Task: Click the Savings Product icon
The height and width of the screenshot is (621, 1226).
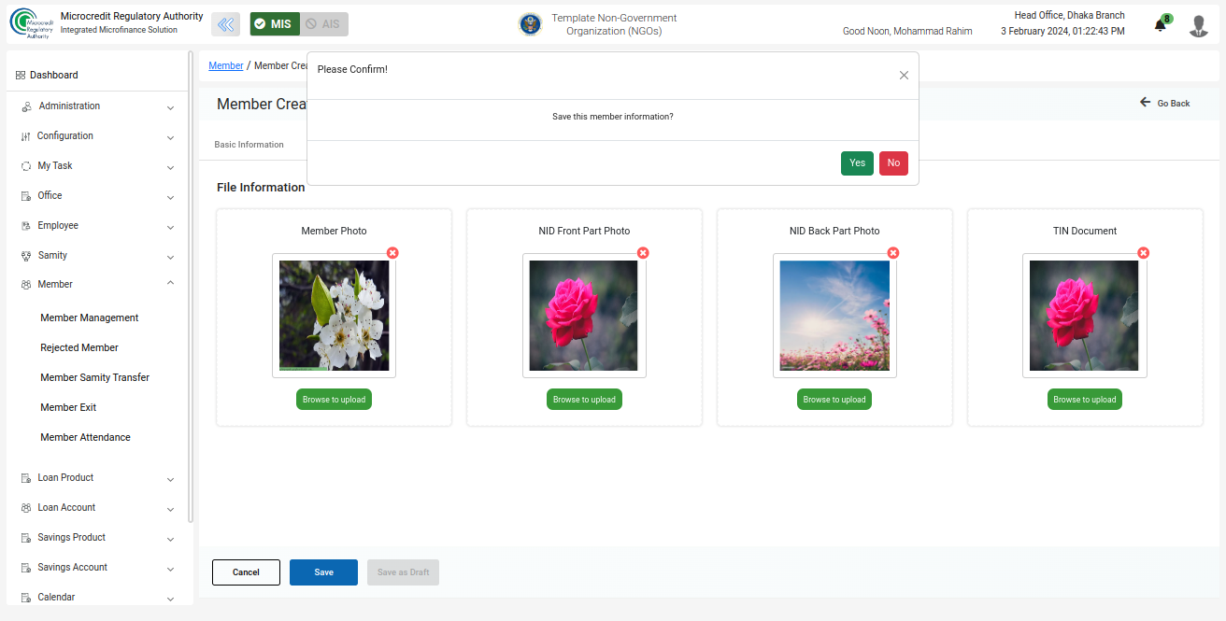Action: (x=26, y=538)
